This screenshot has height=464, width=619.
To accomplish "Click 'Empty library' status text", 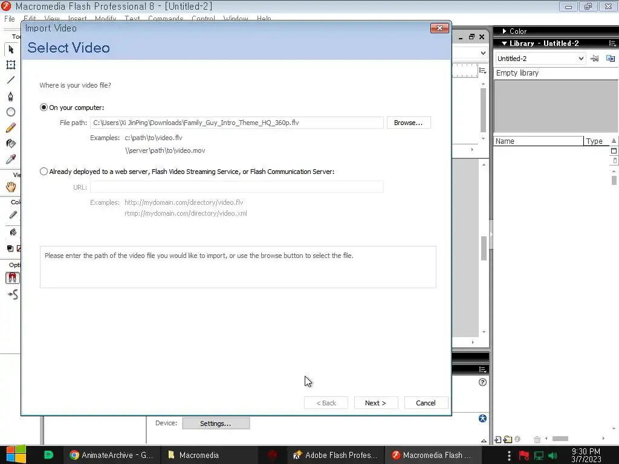I will click(517, 73).
